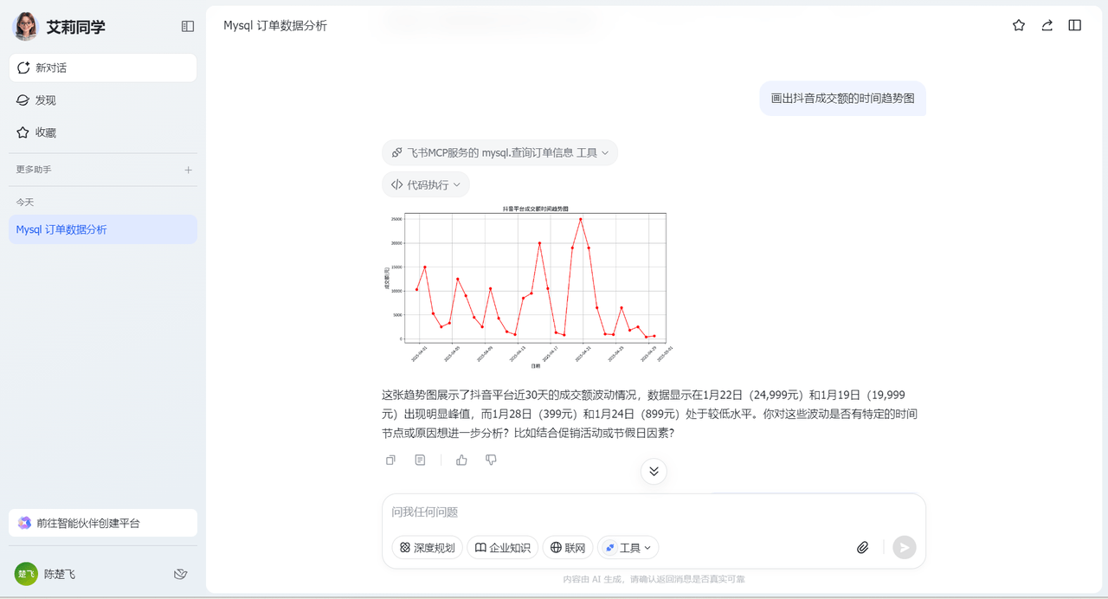Focus the 问我任何问题 input box
The image size is (1108, 599).
pos(654,512)
